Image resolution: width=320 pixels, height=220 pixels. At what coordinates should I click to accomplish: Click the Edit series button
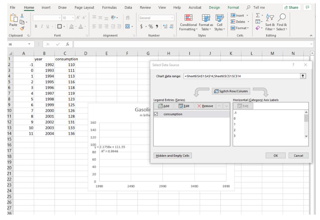[x=184, y=106]
